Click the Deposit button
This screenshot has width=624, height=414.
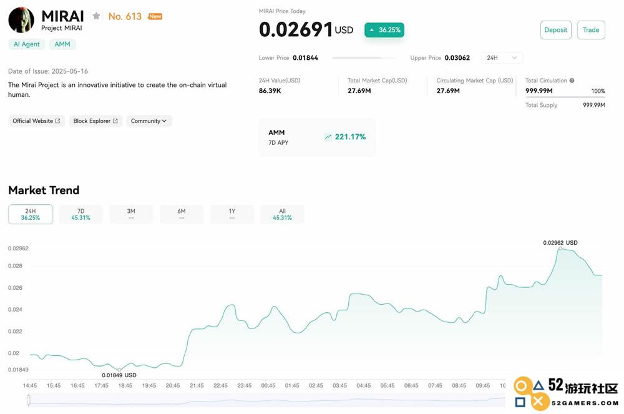[x=555, y=30]
